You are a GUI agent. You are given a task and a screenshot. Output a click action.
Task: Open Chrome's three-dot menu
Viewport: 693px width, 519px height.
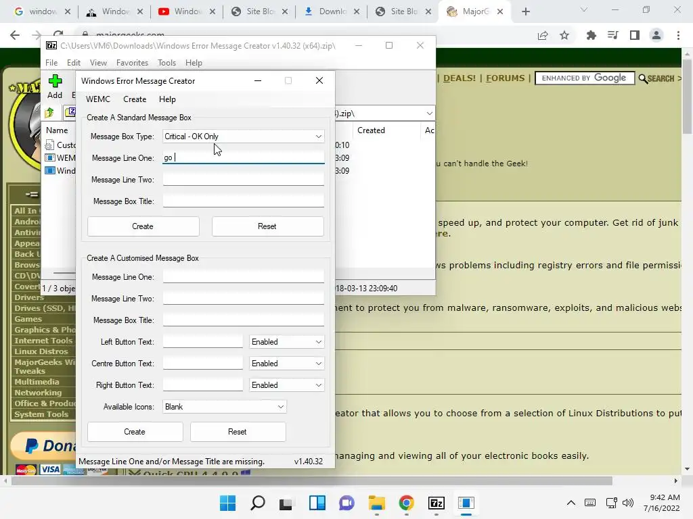point(678,35)
